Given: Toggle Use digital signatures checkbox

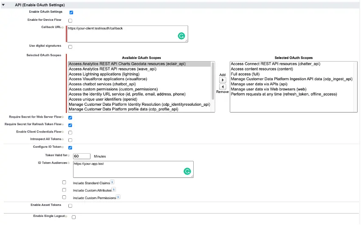Looking at the screenshot, I should point(71,47).
